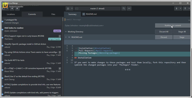Click the stash changes icon

coord(68,8)
